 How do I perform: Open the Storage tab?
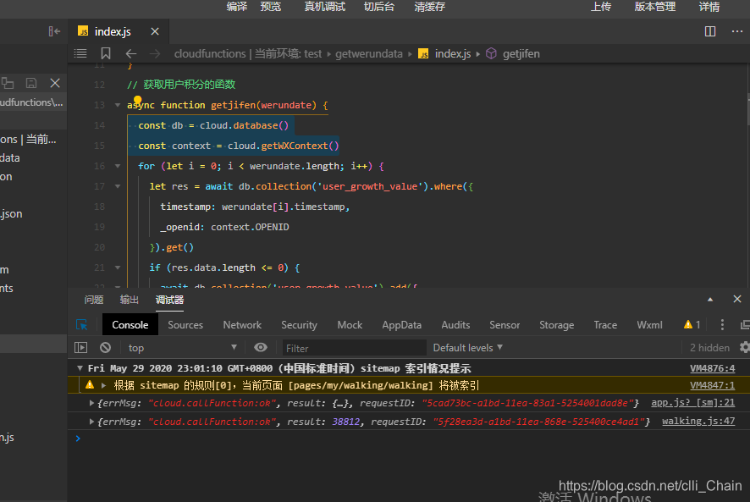click(557, 325)
